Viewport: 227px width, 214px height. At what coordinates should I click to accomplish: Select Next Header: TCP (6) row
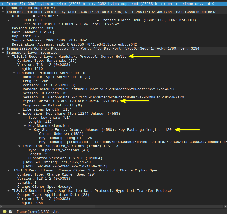pyautogui.click(x=33, y=32)
